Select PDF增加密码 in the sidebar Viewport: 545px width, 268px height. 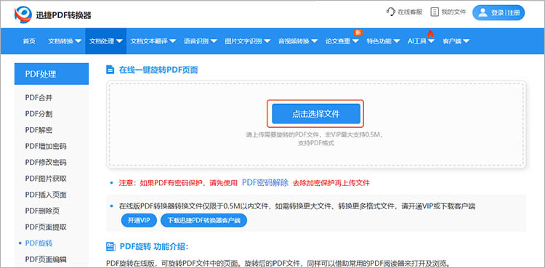(x=46, y=146)
